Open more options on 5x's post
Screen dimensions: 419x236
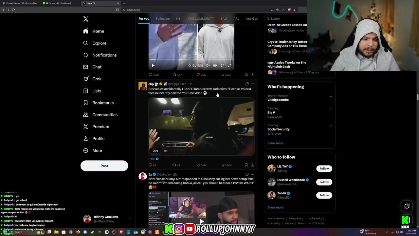252,174
